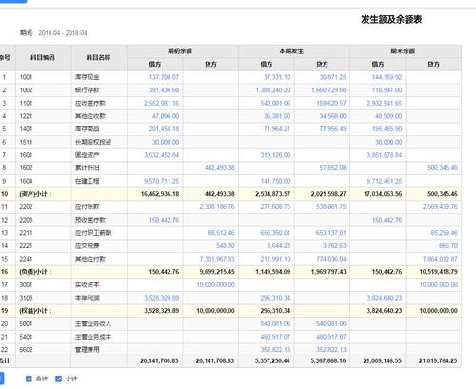Open the 7,864,012.87 closing credit link

[440, 259]
